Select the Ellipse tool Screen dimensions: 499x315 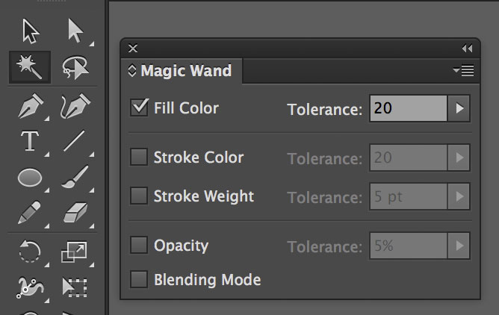30,177
